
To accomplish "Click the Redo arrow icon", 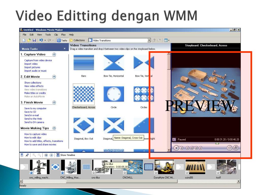I will pos(49,40).
